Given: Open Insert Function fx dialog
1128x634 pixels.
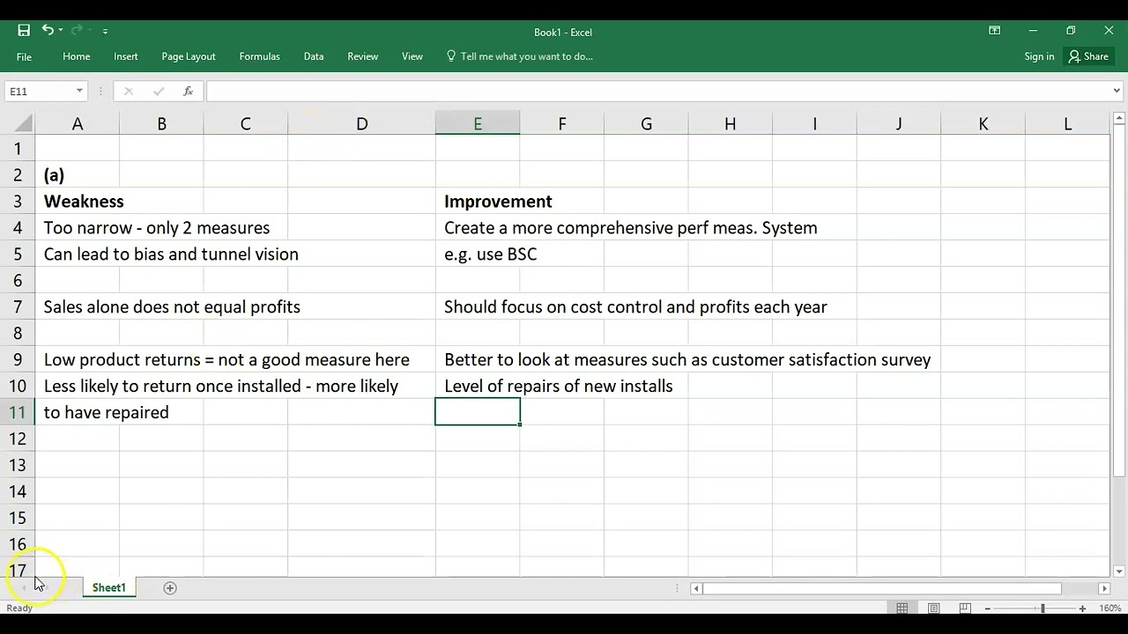Looking at the screenshot, I should click(188, 91).
